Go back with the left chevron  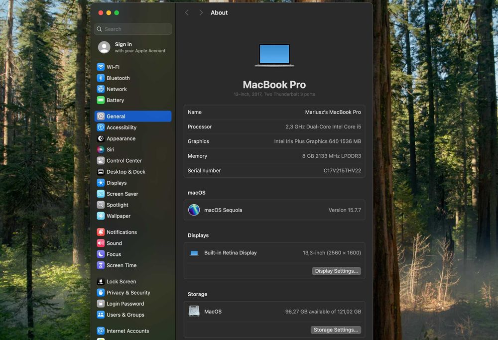(x=187, y=13)
